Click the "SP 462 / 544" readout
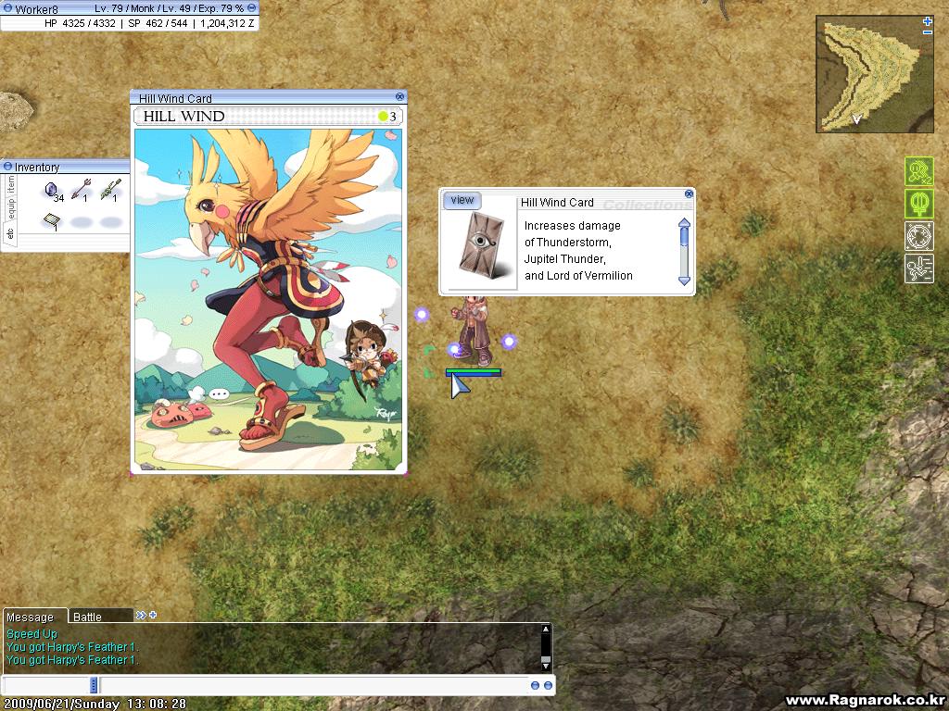949x711 pixels. pyautogui.click(x=158, y=23)
